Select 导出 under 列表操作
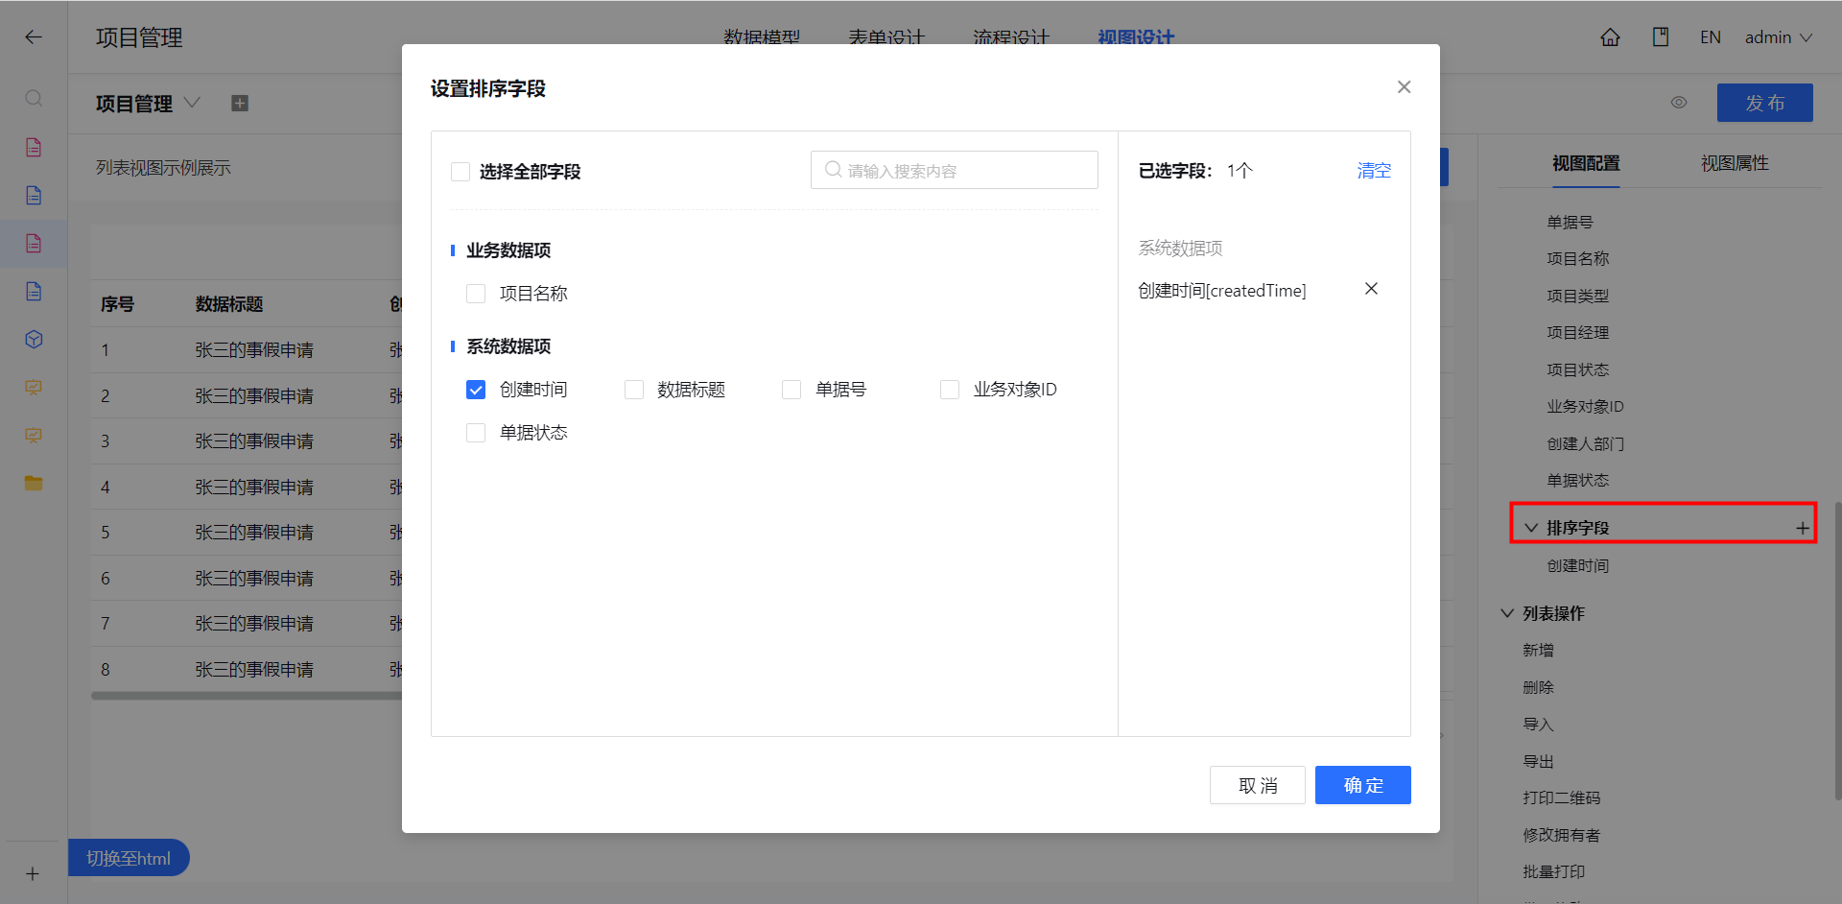1842x904 pixels. [x=1538, y=761]
